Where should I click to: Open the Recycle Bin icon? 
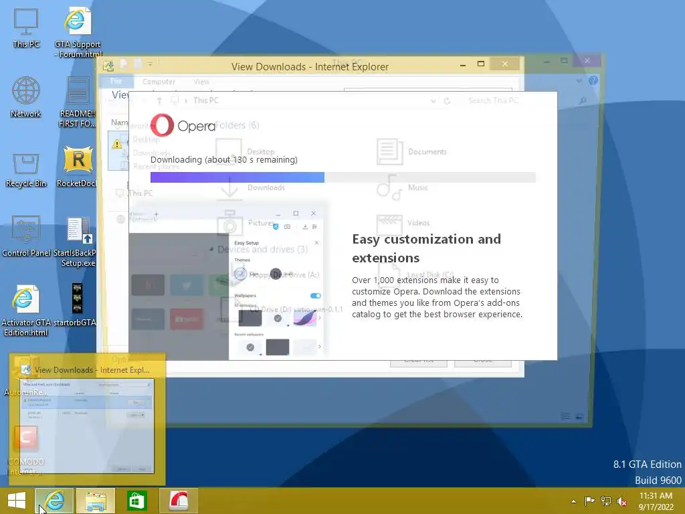[26, 169]
